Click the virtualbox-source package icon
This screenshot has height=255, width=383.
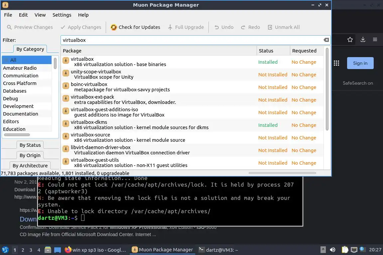[x=66, y=136]
